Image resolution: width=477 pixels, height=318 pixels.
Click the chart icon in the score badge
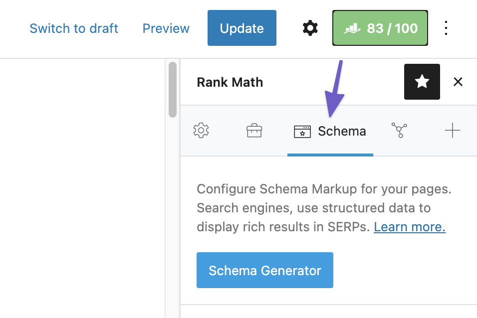[352, 29]
